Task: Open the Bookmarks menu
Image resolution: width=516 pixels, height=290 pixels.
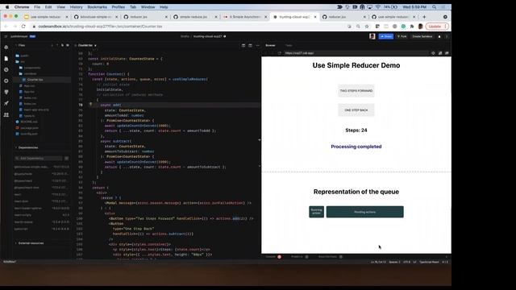Action: [97, 7]
